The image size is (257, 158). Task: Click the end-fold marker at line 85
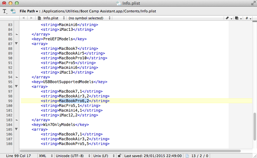tap(16, 34)
